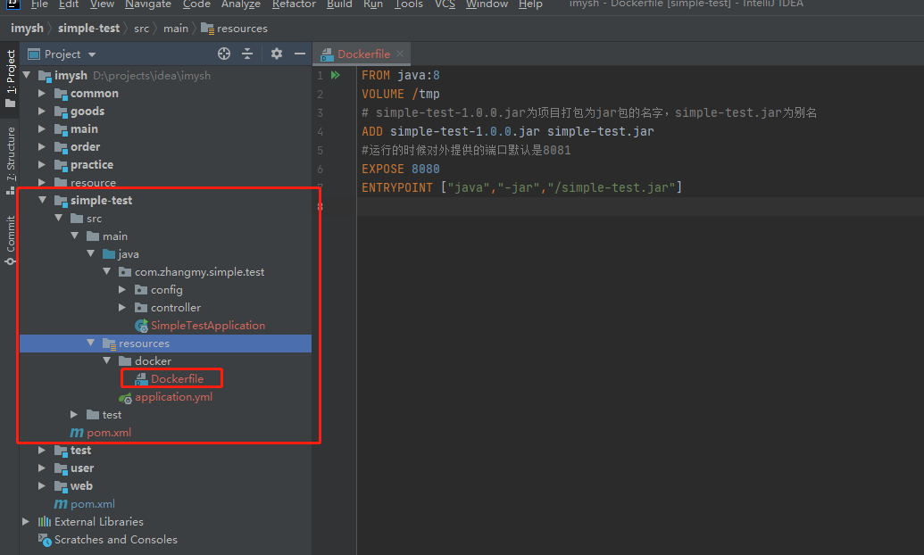Screen dimensions: 924x555
Task: Collapse the docker folder
Action: click(x=106, y=360)
